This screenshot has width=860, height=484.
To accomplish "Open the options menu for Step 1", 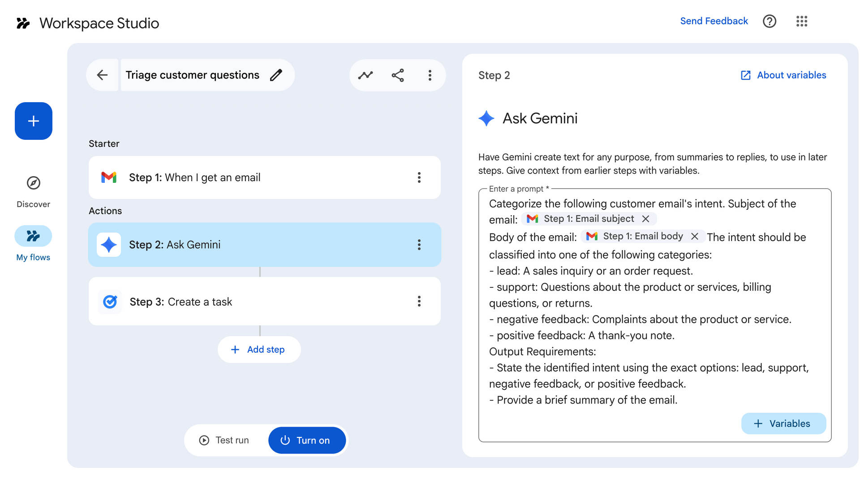I will pyautogui.click(x=419, y=177).
